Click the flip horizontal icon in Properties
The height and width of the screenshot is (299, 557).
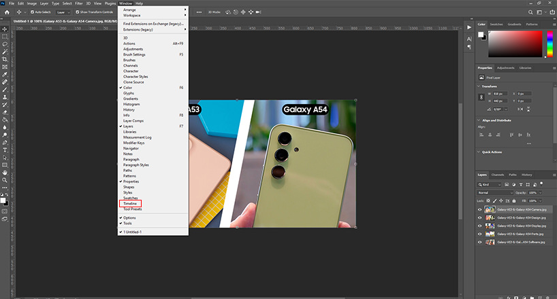tap(520, 109)
